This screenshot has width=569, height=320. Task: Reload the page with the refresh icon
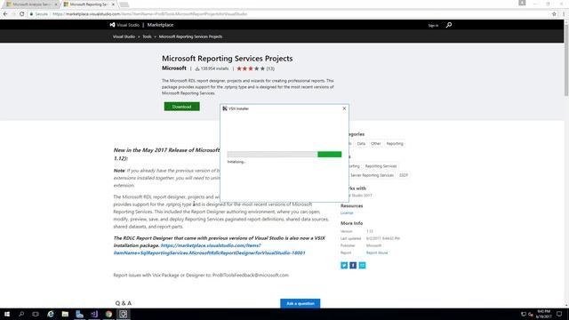[21, 14]
